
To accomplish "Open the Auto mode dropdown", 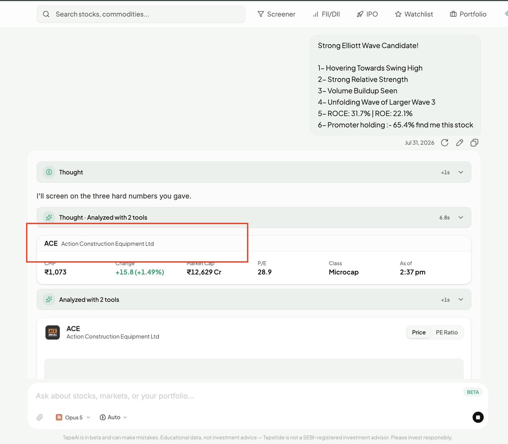I will tap(113, 417).
